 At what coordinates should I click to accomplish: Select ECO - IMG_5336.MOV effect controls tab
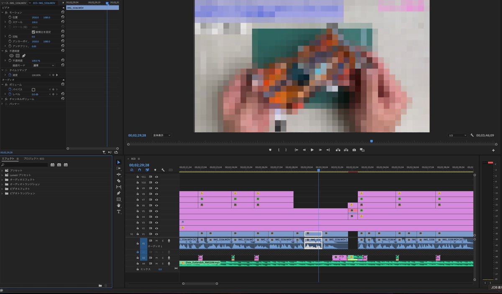(x=44, y=3)
